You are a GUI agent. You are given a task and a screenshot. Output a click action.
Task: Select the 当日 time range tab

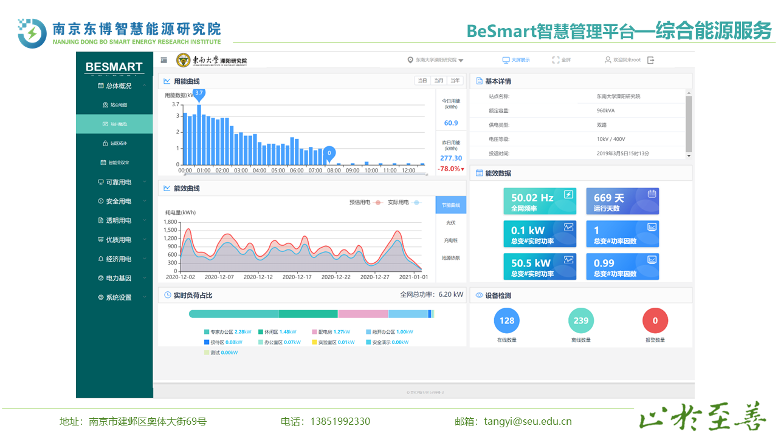(x=422, y=81)
